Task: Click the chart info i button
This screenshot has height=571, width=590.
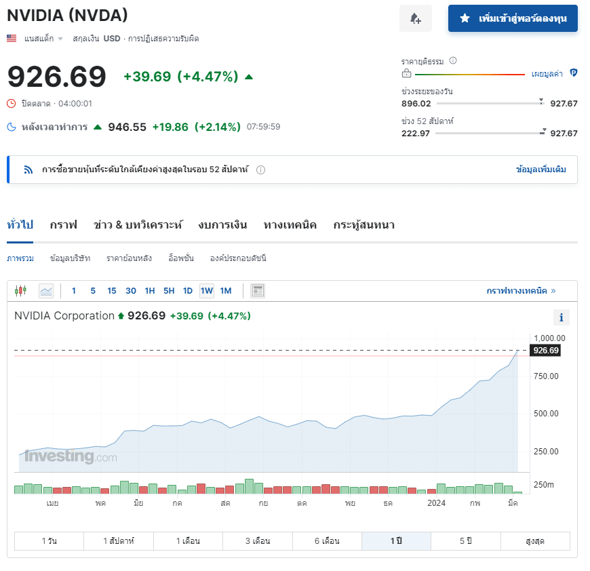Action: 561,317
